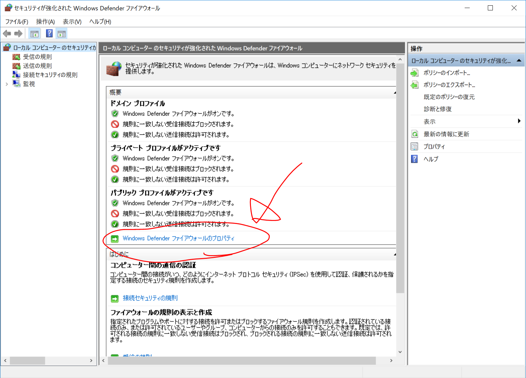The width and height of the screenshot is (526, 378).
Task: Open the 操作(A) menu
Action: (45, 22)
